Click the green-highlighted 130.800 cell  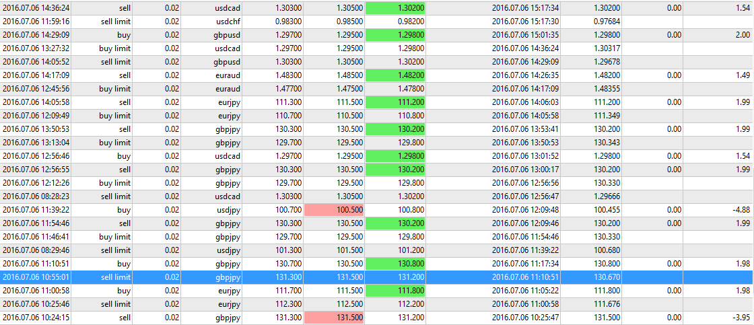point(395,264)
